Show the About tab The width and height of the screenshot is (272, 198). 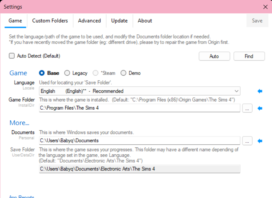145,21
